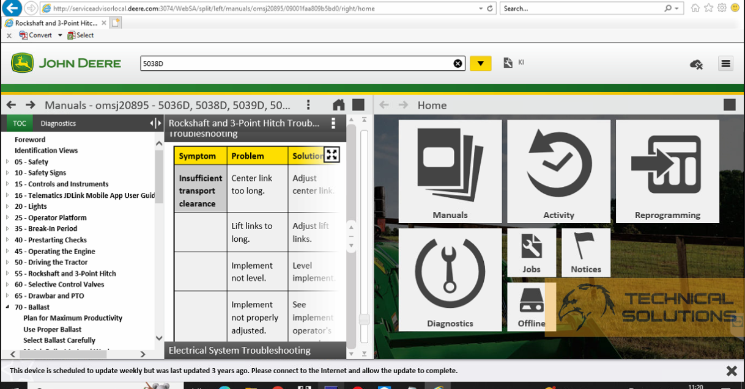745x389 pixels.
Task: Open Electrical System Troubleshooting
Action: point(239,350)
